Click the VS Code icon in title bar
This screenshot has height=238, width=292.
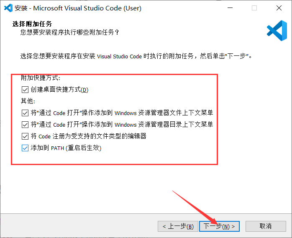[x=8, y=8]
